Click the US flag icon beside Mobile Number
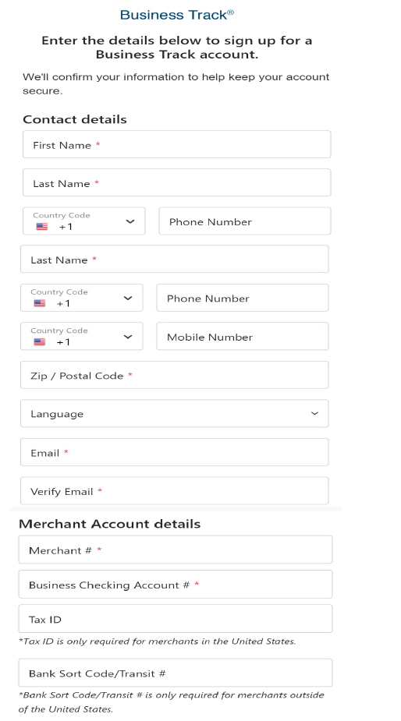The height and width of the screenshot is (721, 401). point(40,341)
